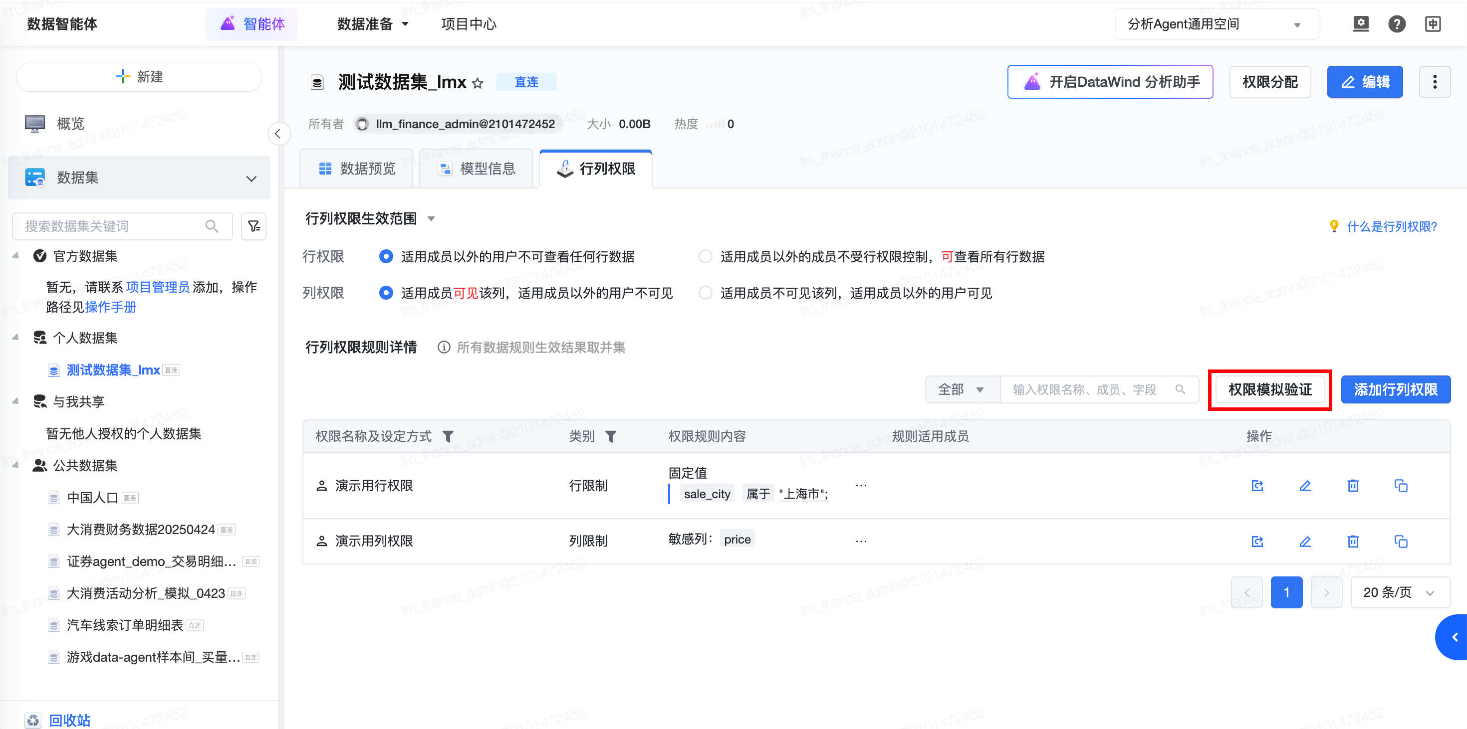This screenshot has width=1467, height=729.
Task: Open 项目中心 in top navigation
Action: [x=468, y=24]
